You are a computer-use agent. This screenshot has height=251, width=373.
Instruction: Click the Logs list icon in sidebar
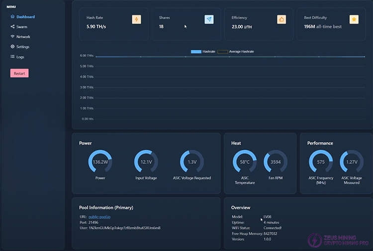pyautogui.click(x=12, y=57)
